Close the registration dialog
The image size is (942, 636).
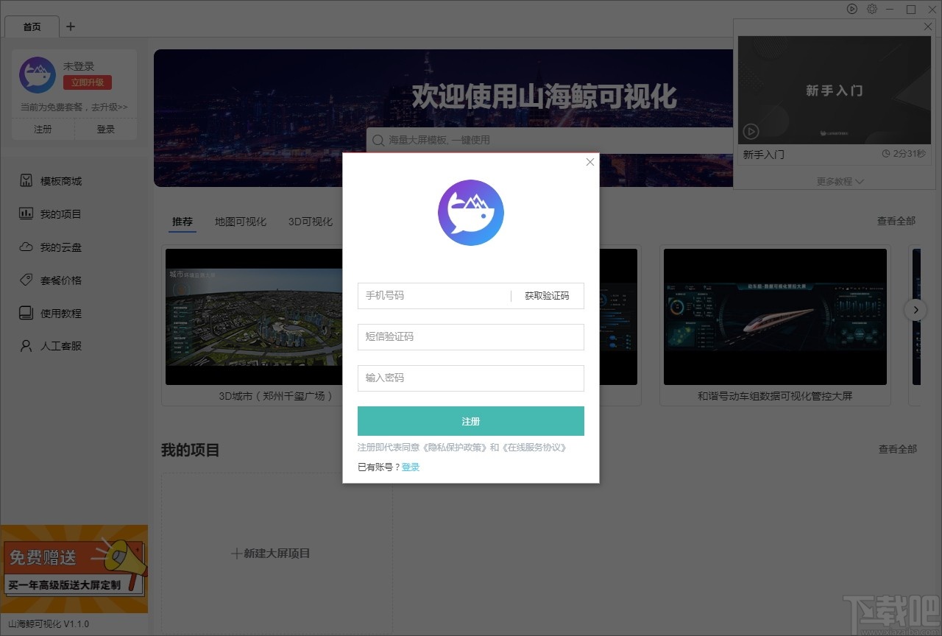point(589,162)
